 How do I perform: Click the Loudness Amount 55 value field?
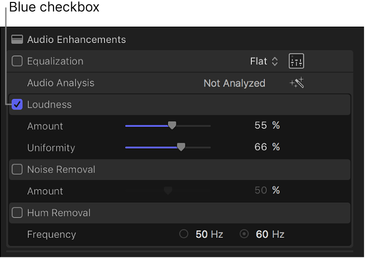point(261,126)
